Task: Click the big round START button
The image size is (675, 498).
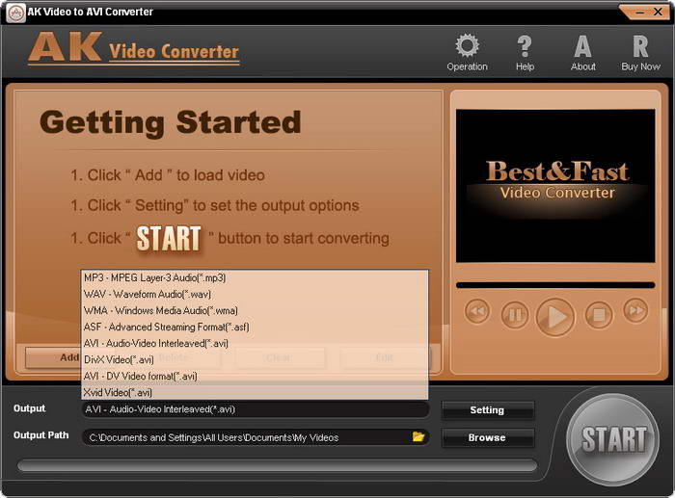Action: click(613, 439)
